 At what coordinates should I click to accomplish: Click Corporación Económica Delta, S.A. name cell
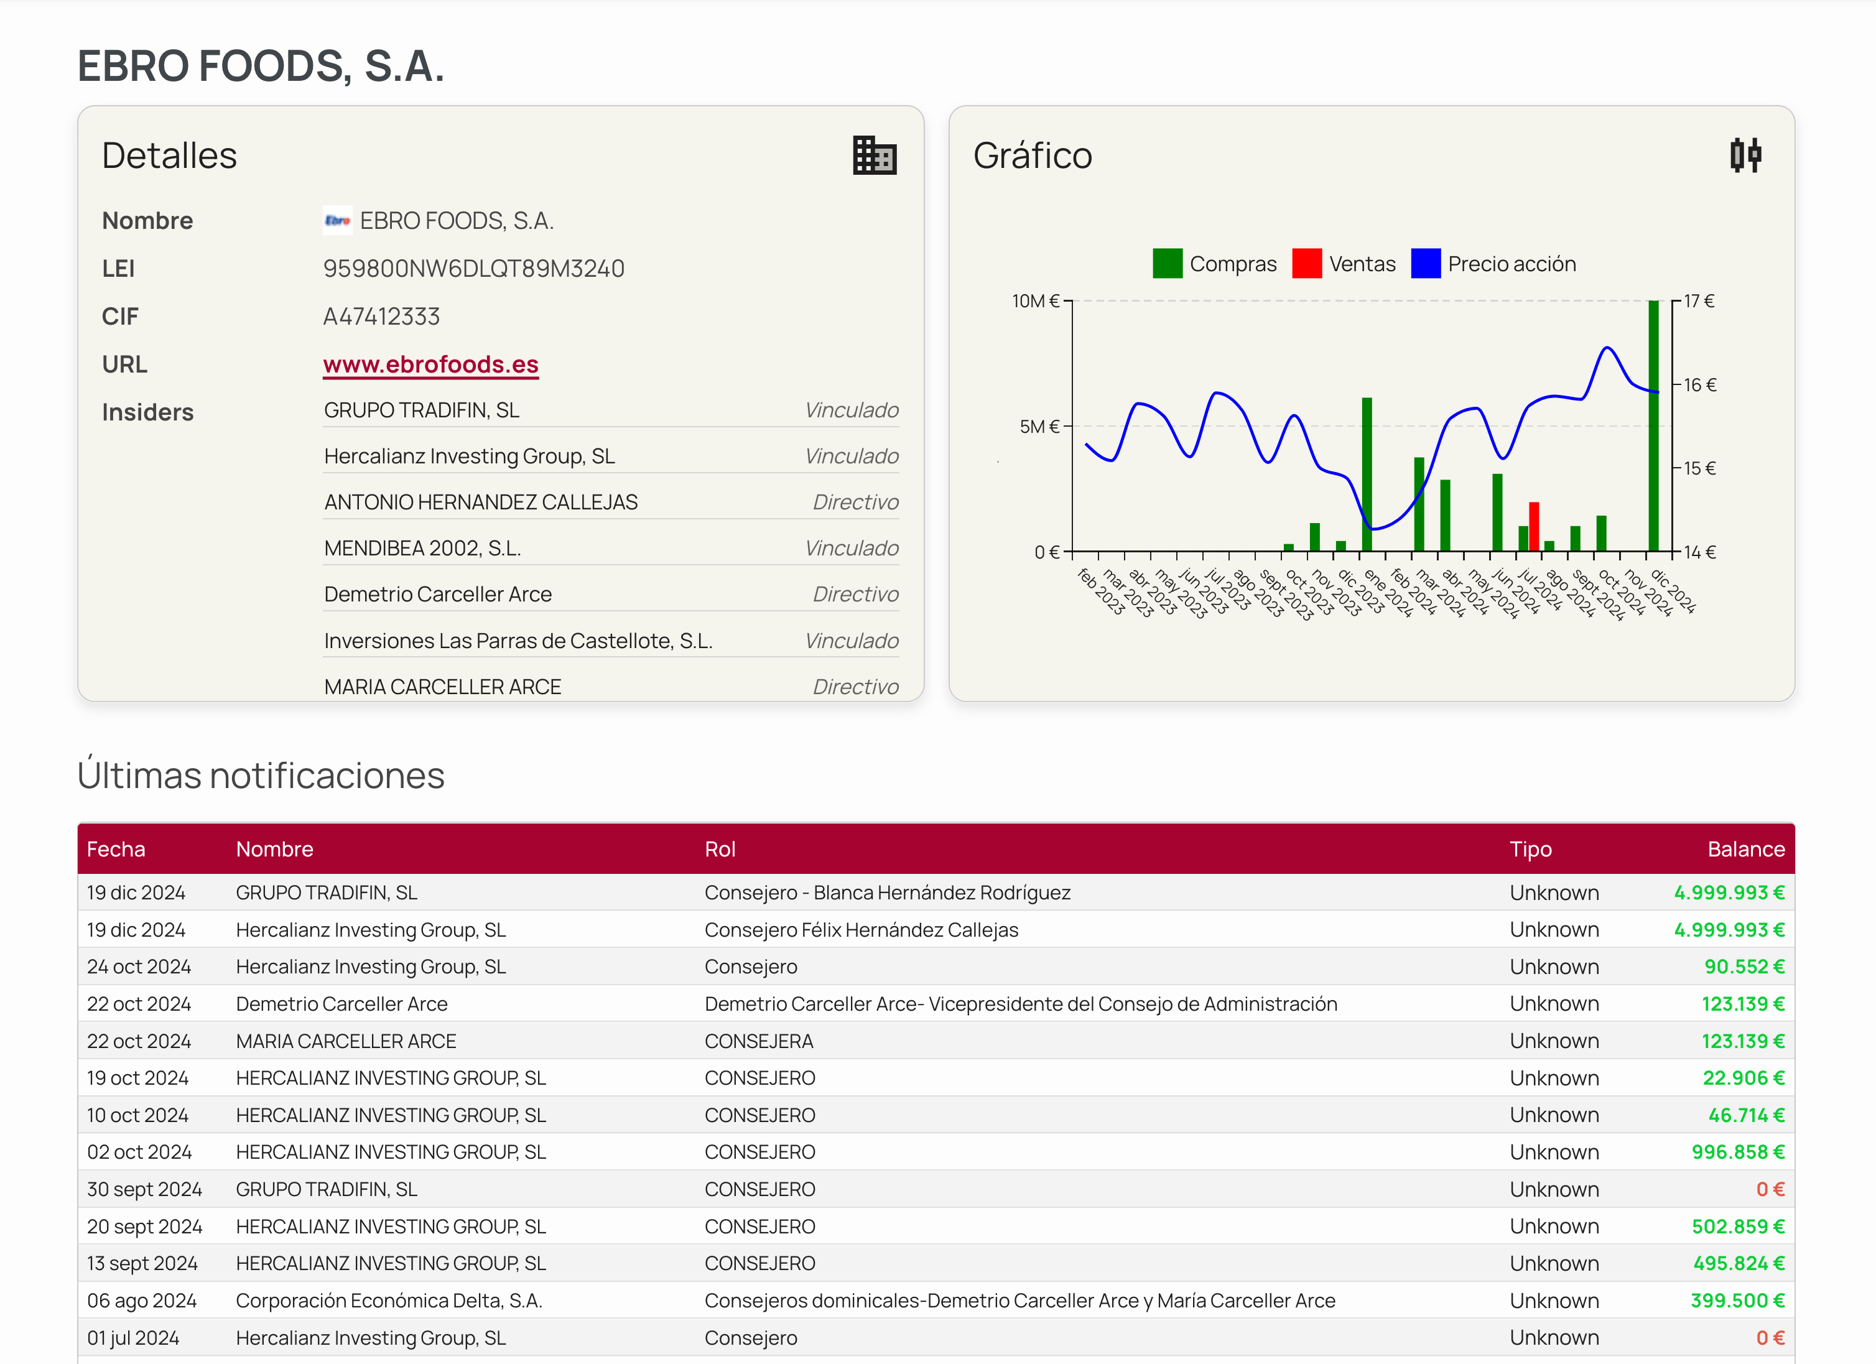click(x=389, y=1301)
